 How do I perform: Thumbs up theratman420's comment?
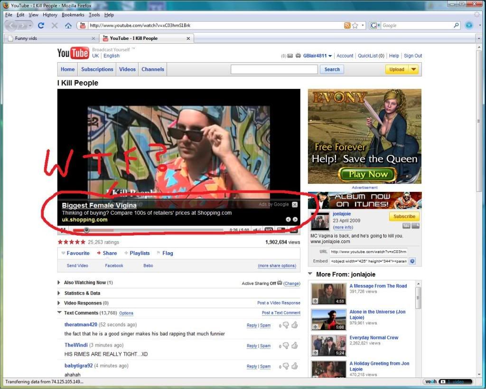(294, 325)
